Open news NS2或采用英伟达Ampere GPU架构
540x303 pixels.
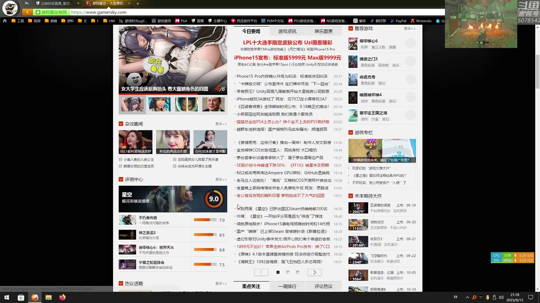click(283, 173)
